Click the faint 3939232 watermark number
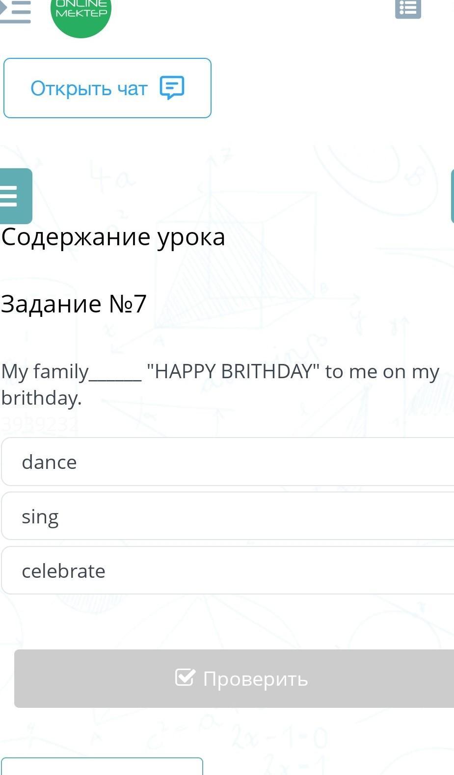This screenshot has height=775, width=454. tap(39, 425)
